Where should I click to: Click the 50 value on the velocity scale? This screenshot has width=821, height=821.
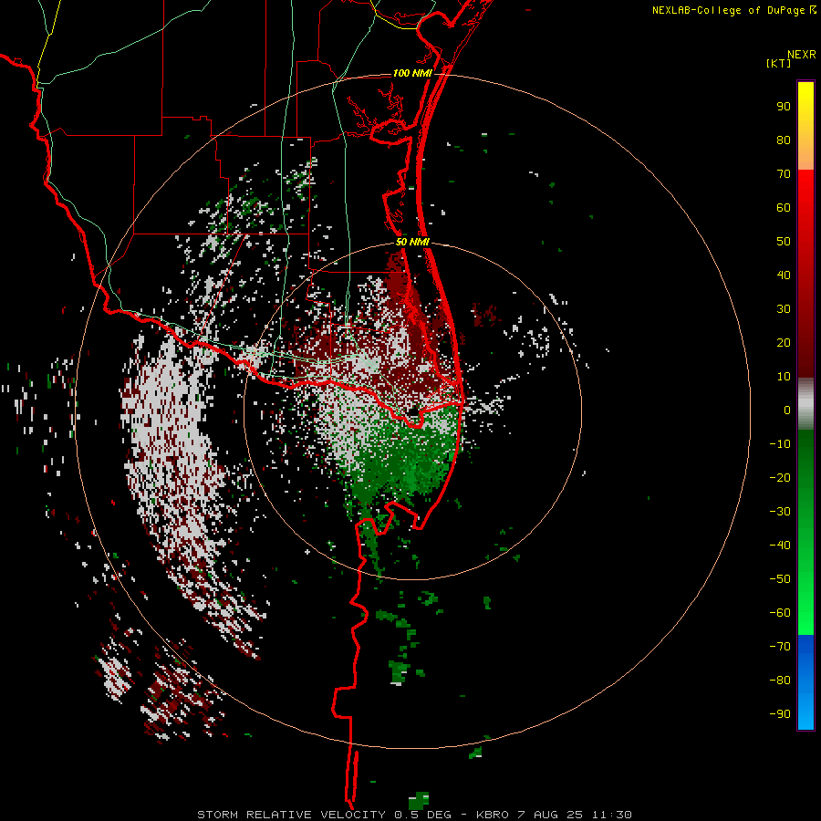(784, 242)
